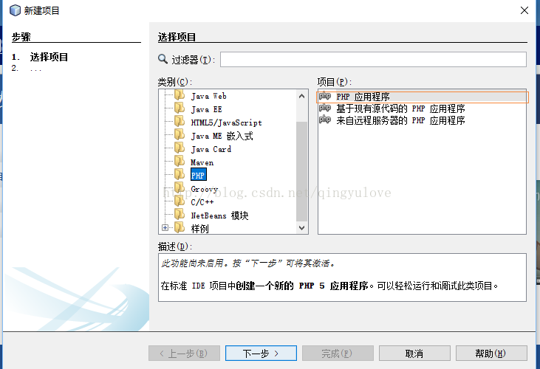Image resolution: width=540 pixels, height=369 pixels.
Task: Click the 完成(F) button
Action: point(338,354)
